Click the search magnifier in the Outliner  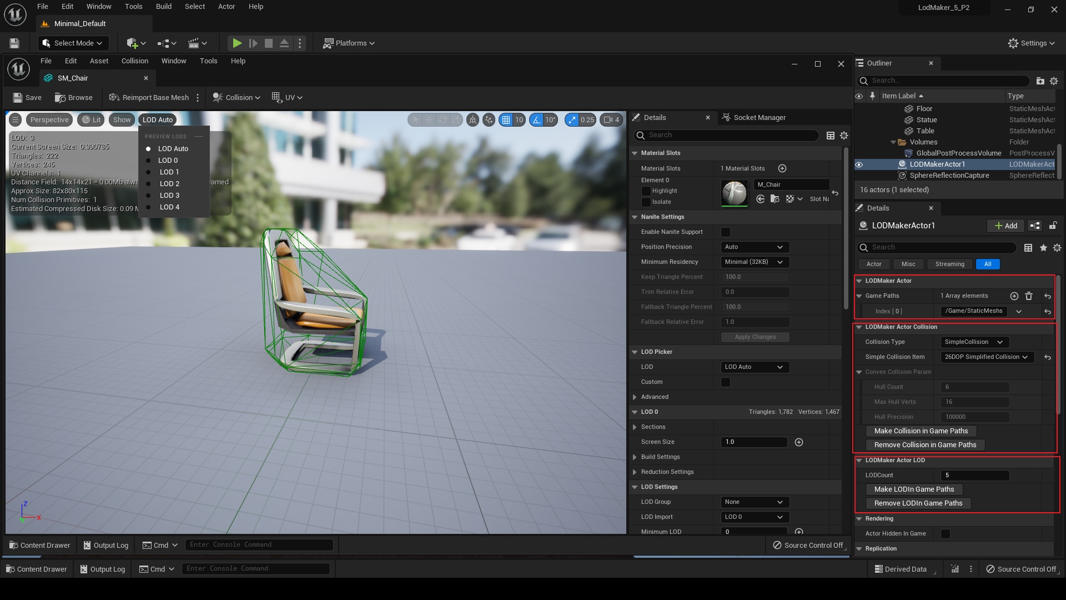(x=864, y=81)
